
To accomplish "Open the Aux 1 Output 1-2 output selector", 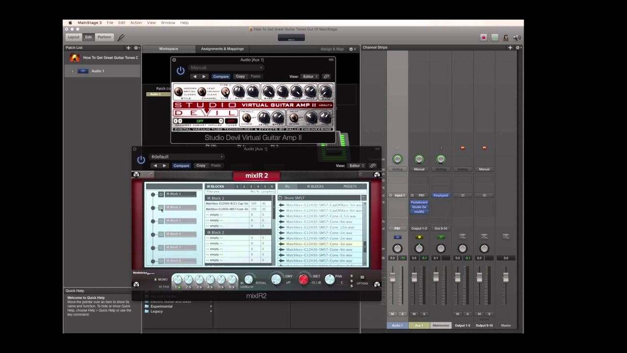I will point(419,228).
